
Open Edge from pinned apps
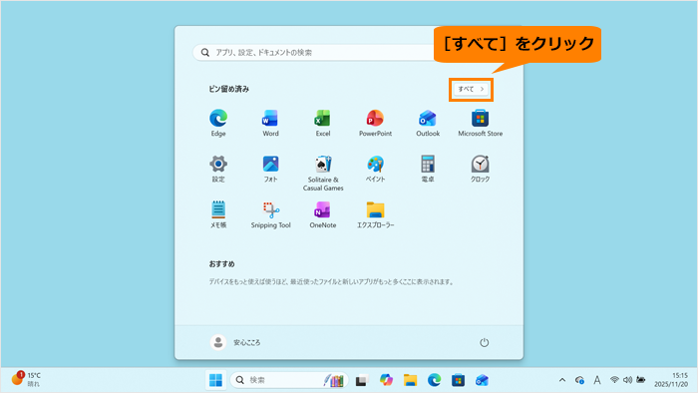click(218, 123)
